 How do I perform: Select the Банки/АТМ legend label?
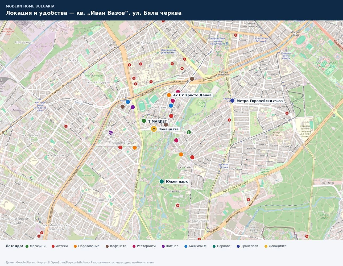coord(197,246)
